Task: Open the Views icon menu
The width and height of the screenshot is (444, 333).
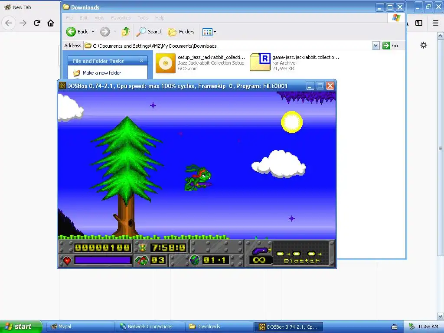Action: [209, 32]
